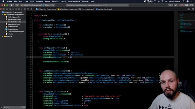Open the Navigate menu
The height and width of the screenshot is (109, 195).
coord(39,2)
